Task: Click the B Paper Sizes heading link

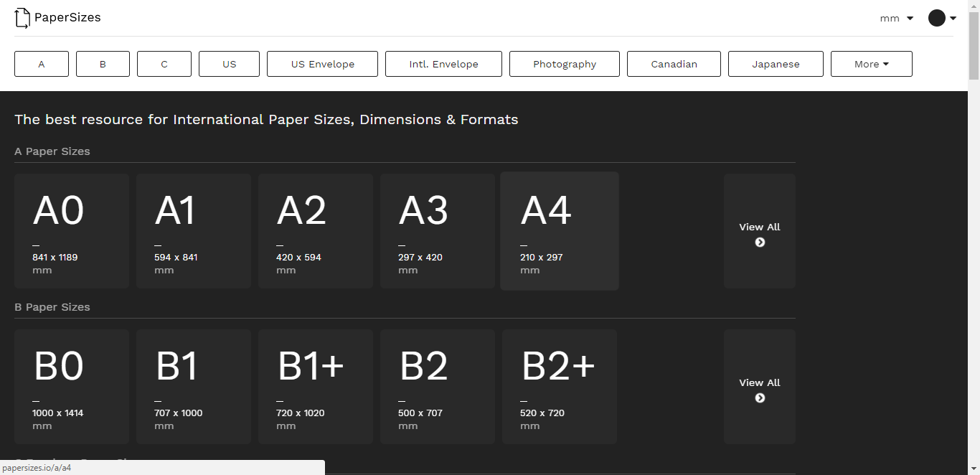Action: pyautogui.click(x=52, y=307)
